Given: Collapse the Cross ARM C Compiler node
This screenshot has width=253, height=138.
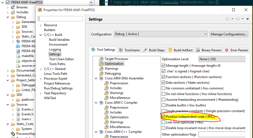Looking at the screenshot, I should (96, 103).
